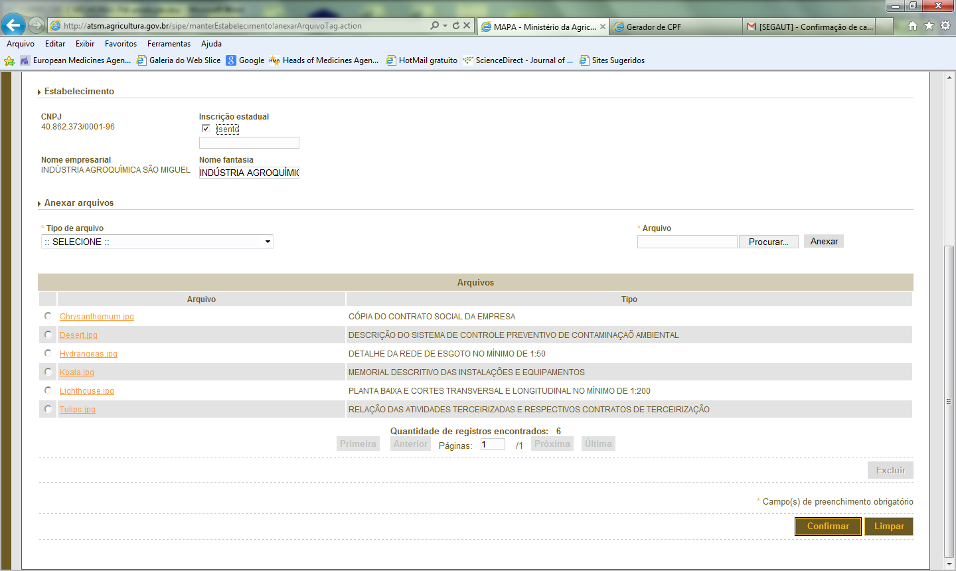Screen dimensions: 956x571
Task: Open Heads of Medicines Agencies bookmark
Action: tap(324, 60)
